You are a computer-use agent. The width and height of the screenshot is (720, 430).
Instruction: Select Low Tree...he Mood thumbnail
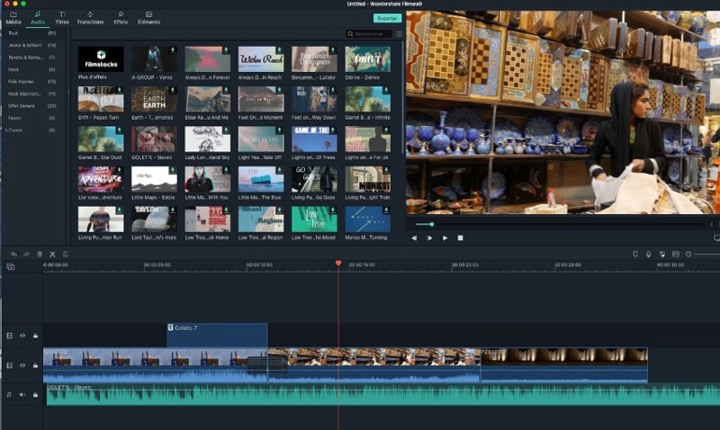tap(314, 219)
